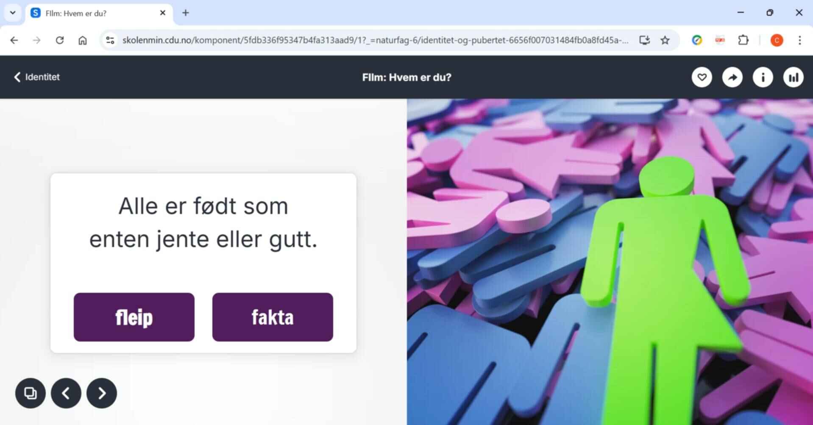Click the address bar URL

pos(375,40)
